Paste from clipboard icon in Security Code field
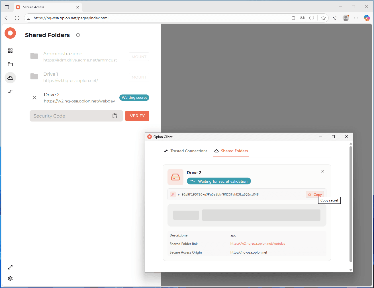 115,116
